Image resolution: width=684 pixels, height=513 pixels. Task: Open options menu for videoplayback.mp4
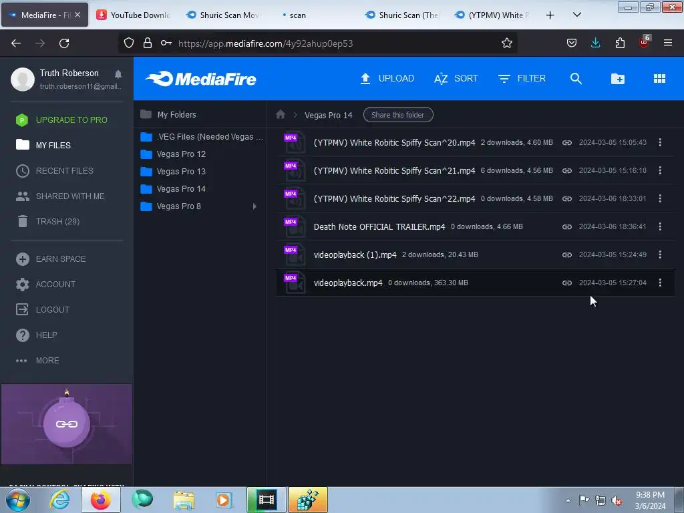click(660, 283)
